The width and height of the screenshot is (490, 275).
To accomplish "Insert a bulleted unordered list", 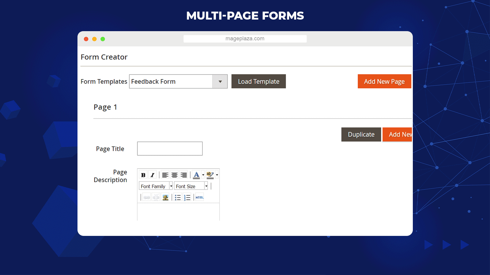I will (178, 198).
